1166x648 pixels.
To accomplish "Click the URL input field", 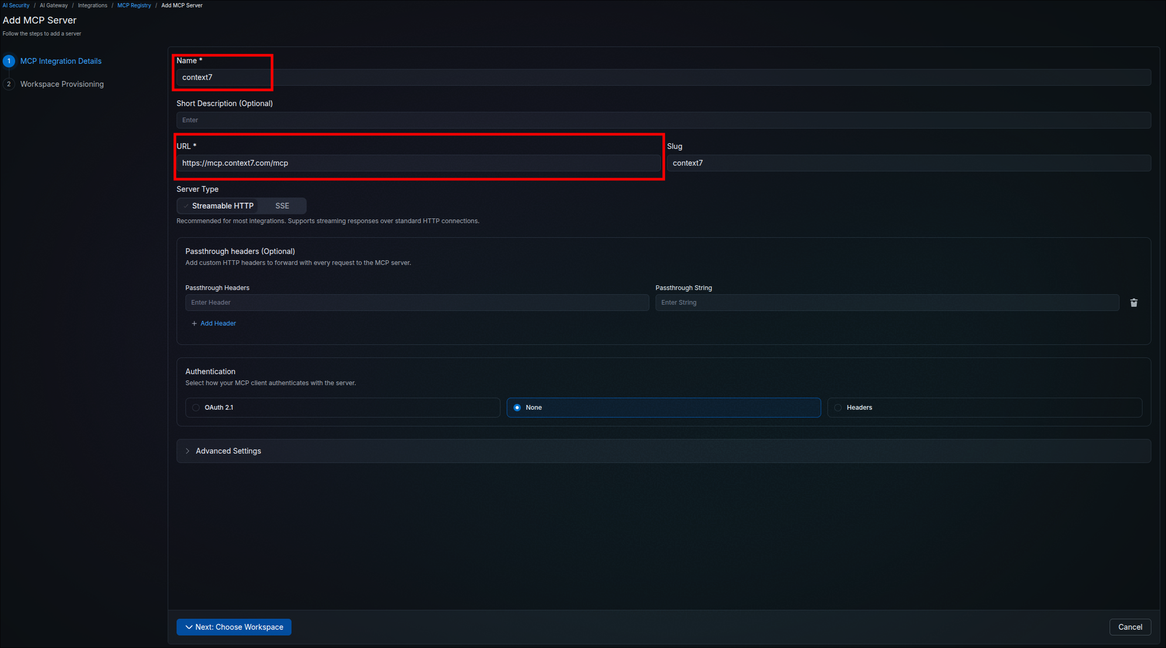I will click(x=418, y=163).
